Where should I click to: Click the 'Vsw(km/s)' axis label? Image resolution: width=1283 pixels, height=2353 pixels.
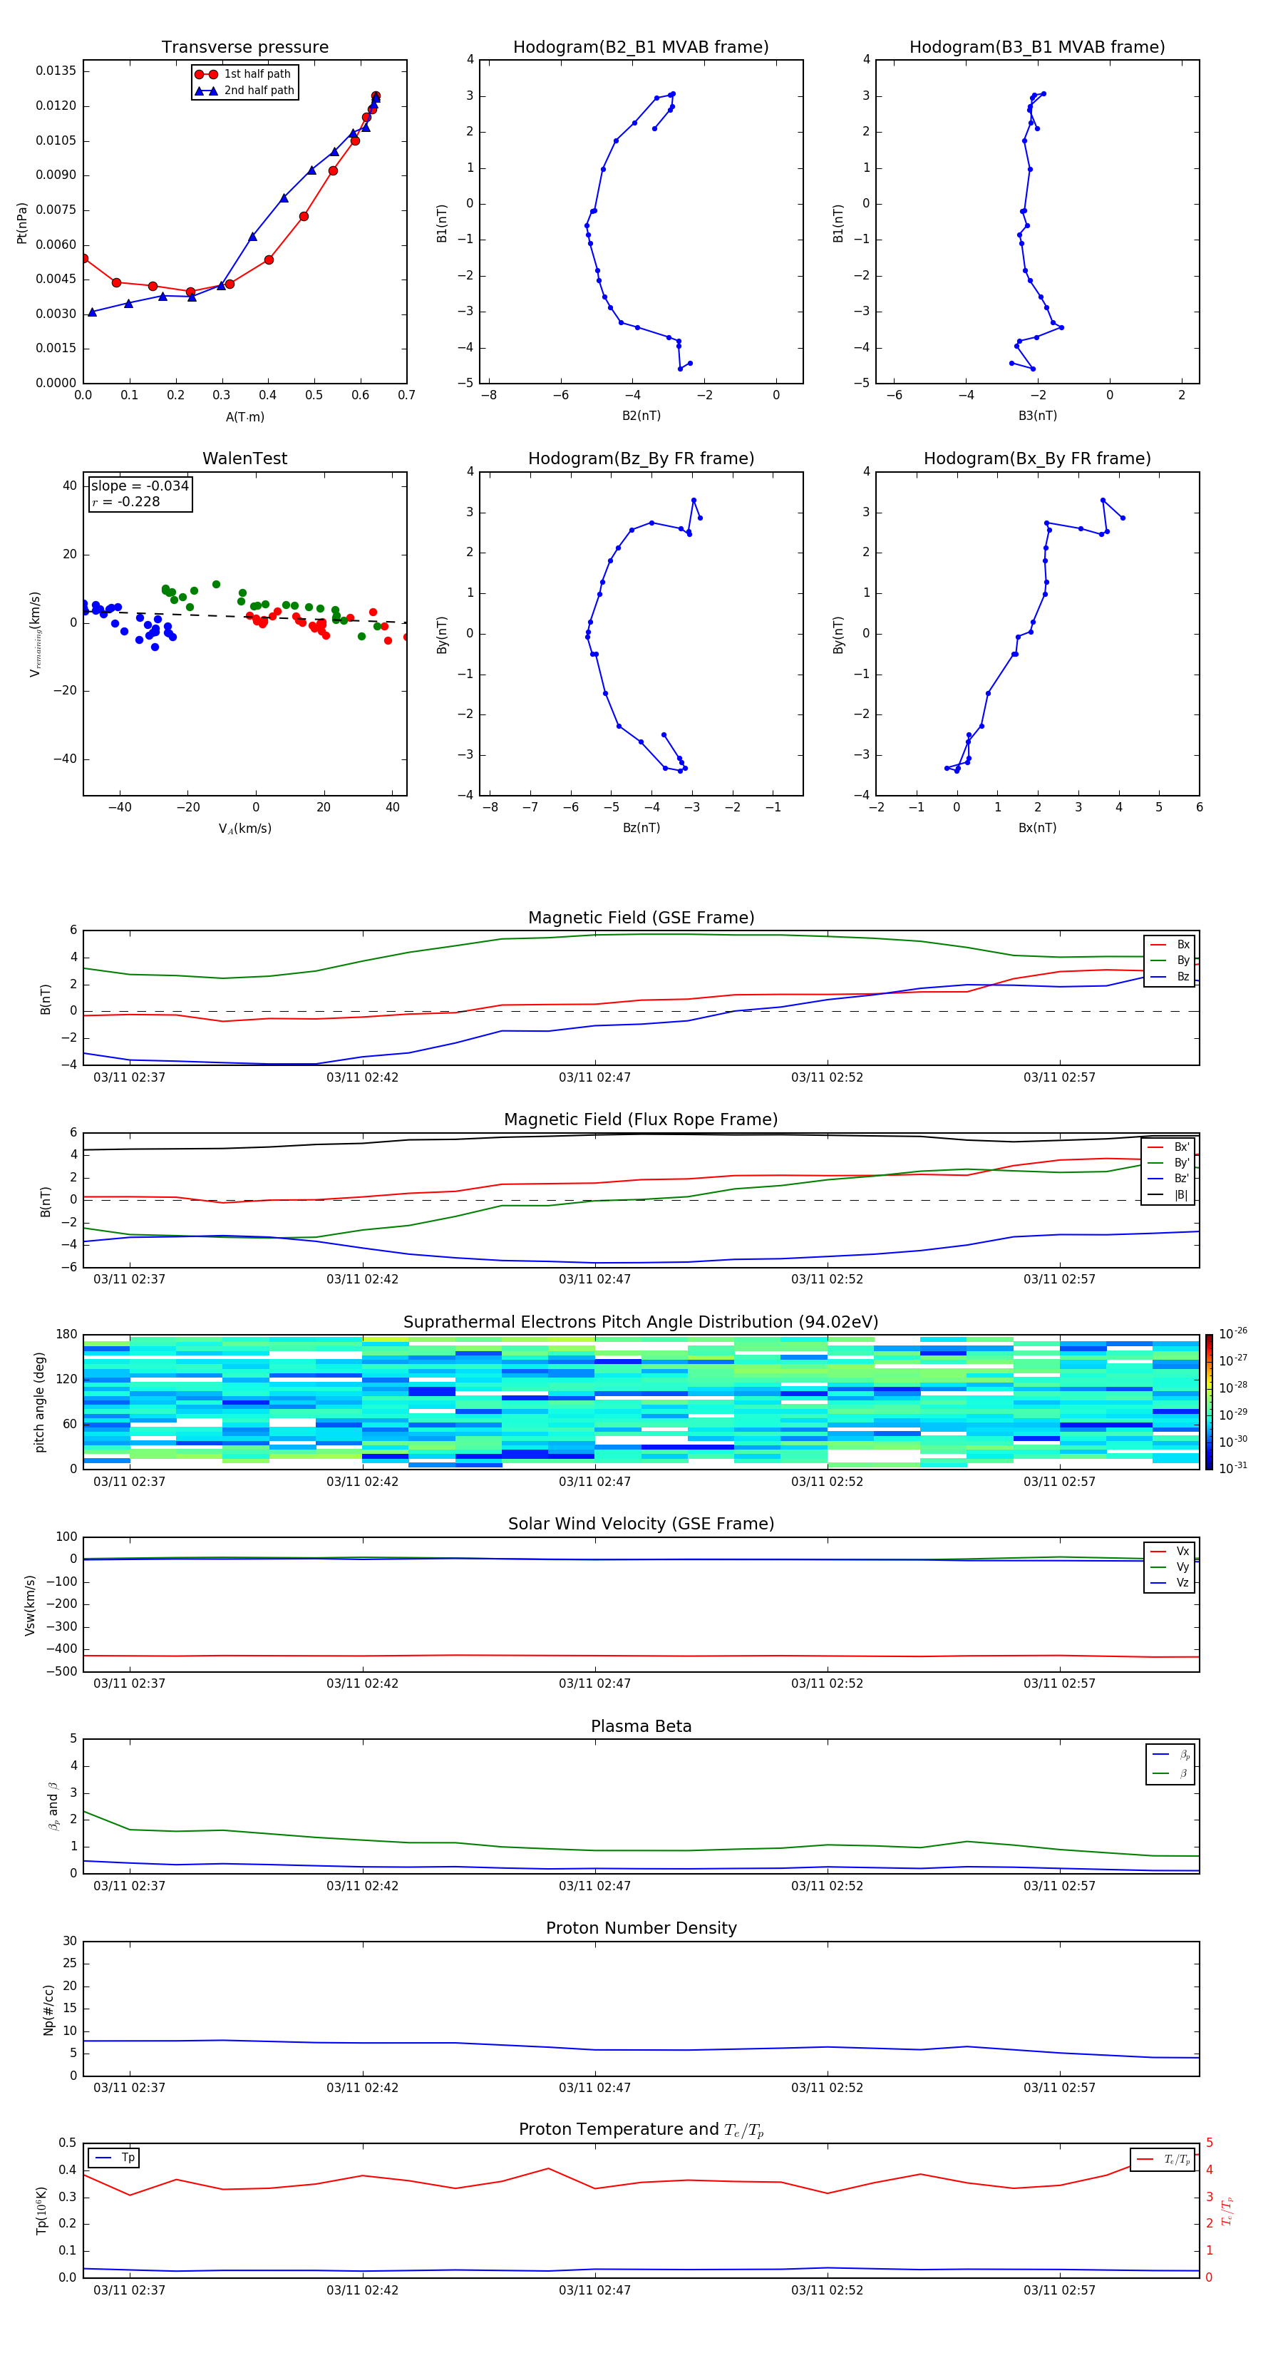30,1604
